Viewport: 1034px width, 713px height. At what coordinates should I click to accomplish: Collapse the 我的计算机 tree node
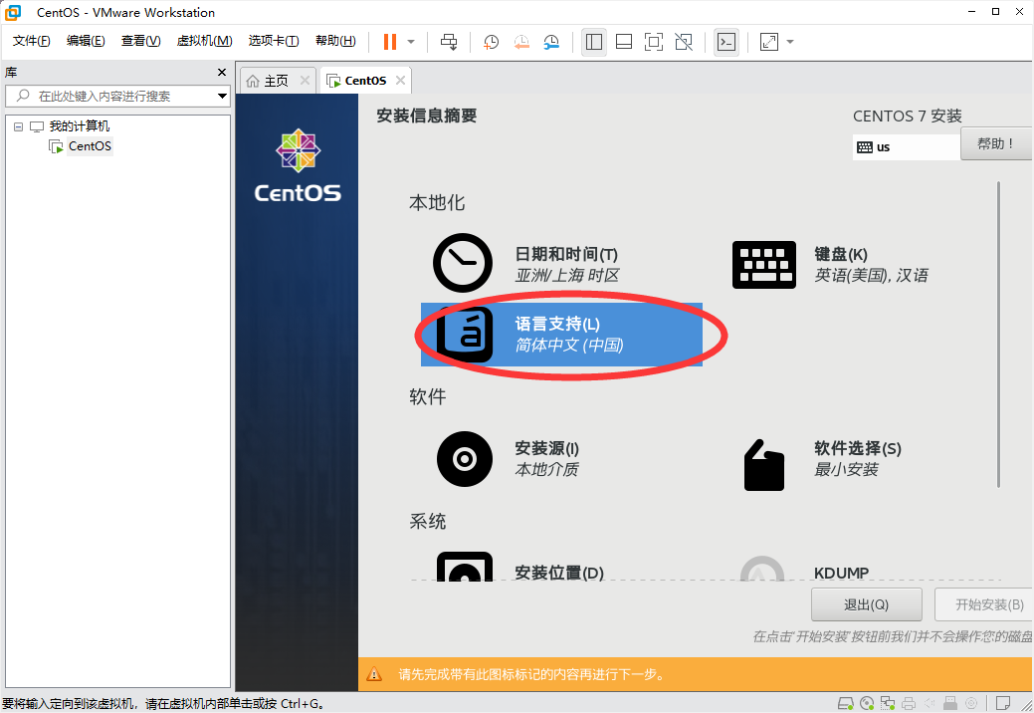point(19,126)
